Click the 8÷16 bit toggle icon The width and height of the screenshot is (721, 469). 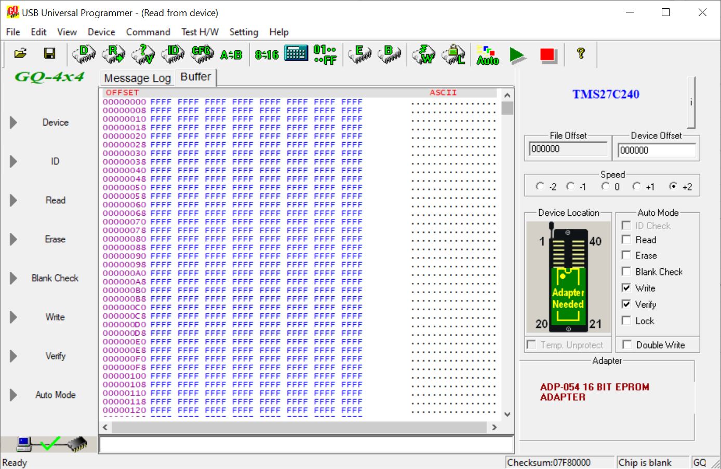(x=266, y=54)
